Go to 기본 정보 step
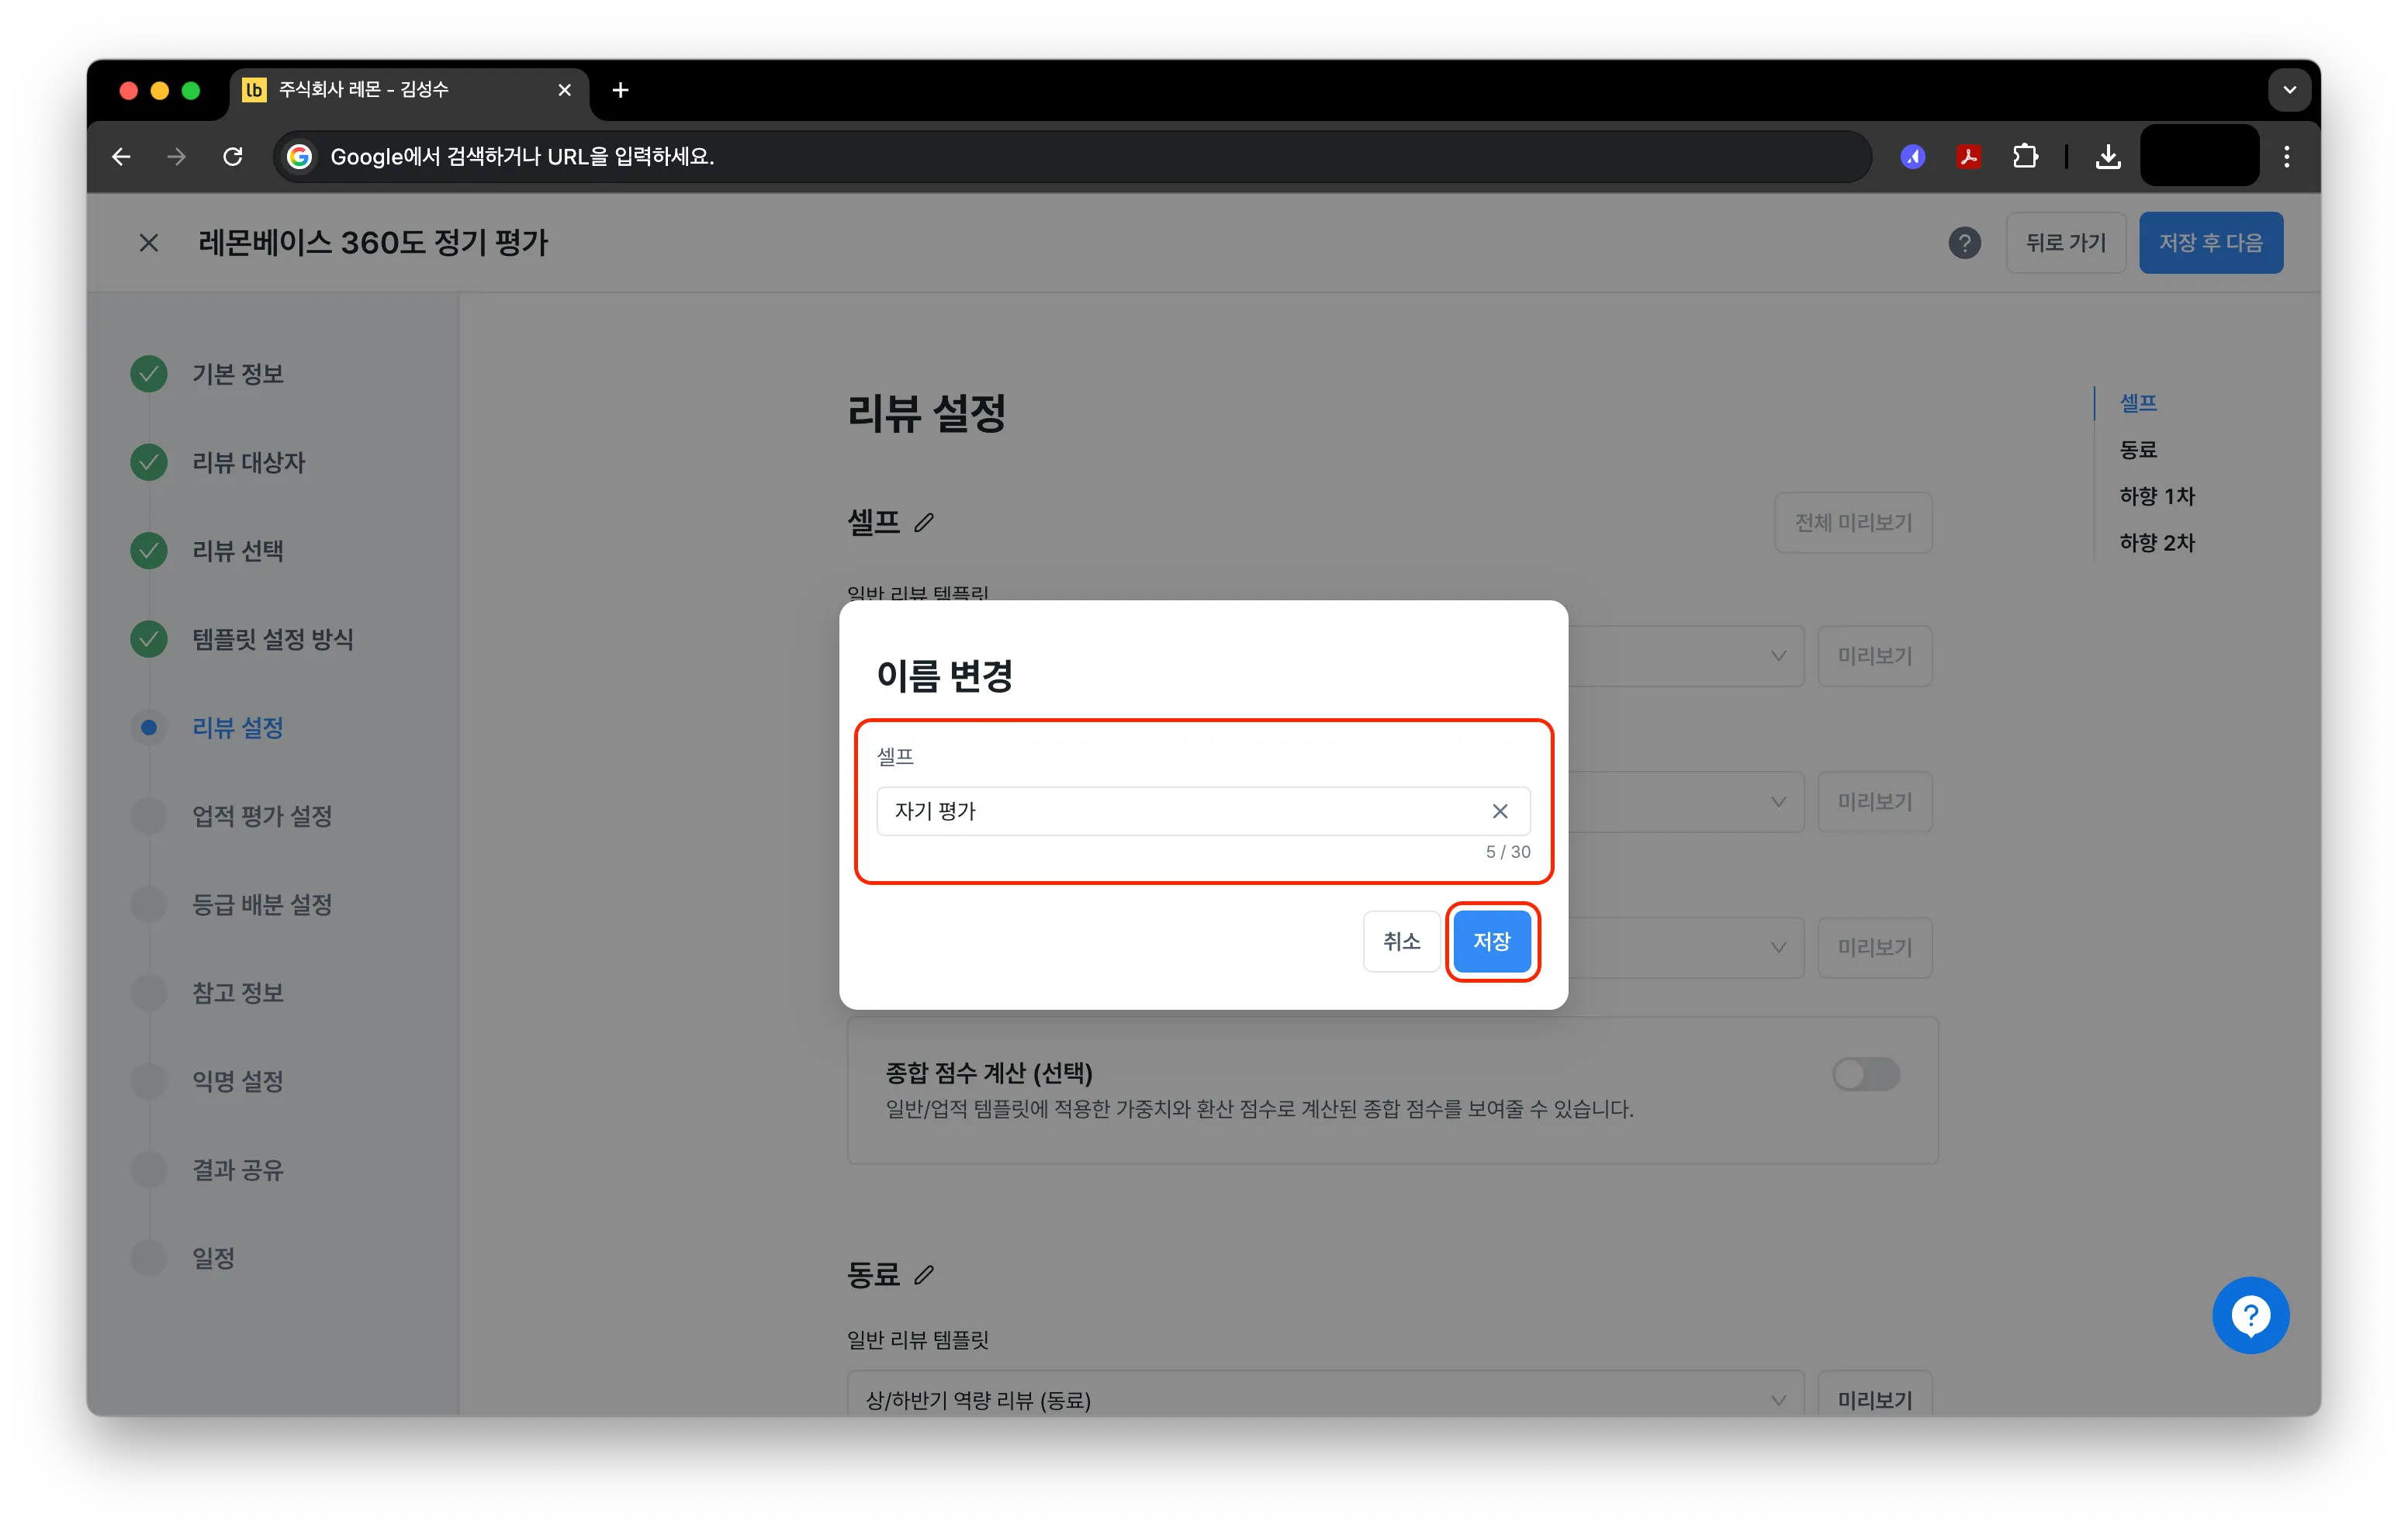2408x1531 pixels. [x=237, y=374]
